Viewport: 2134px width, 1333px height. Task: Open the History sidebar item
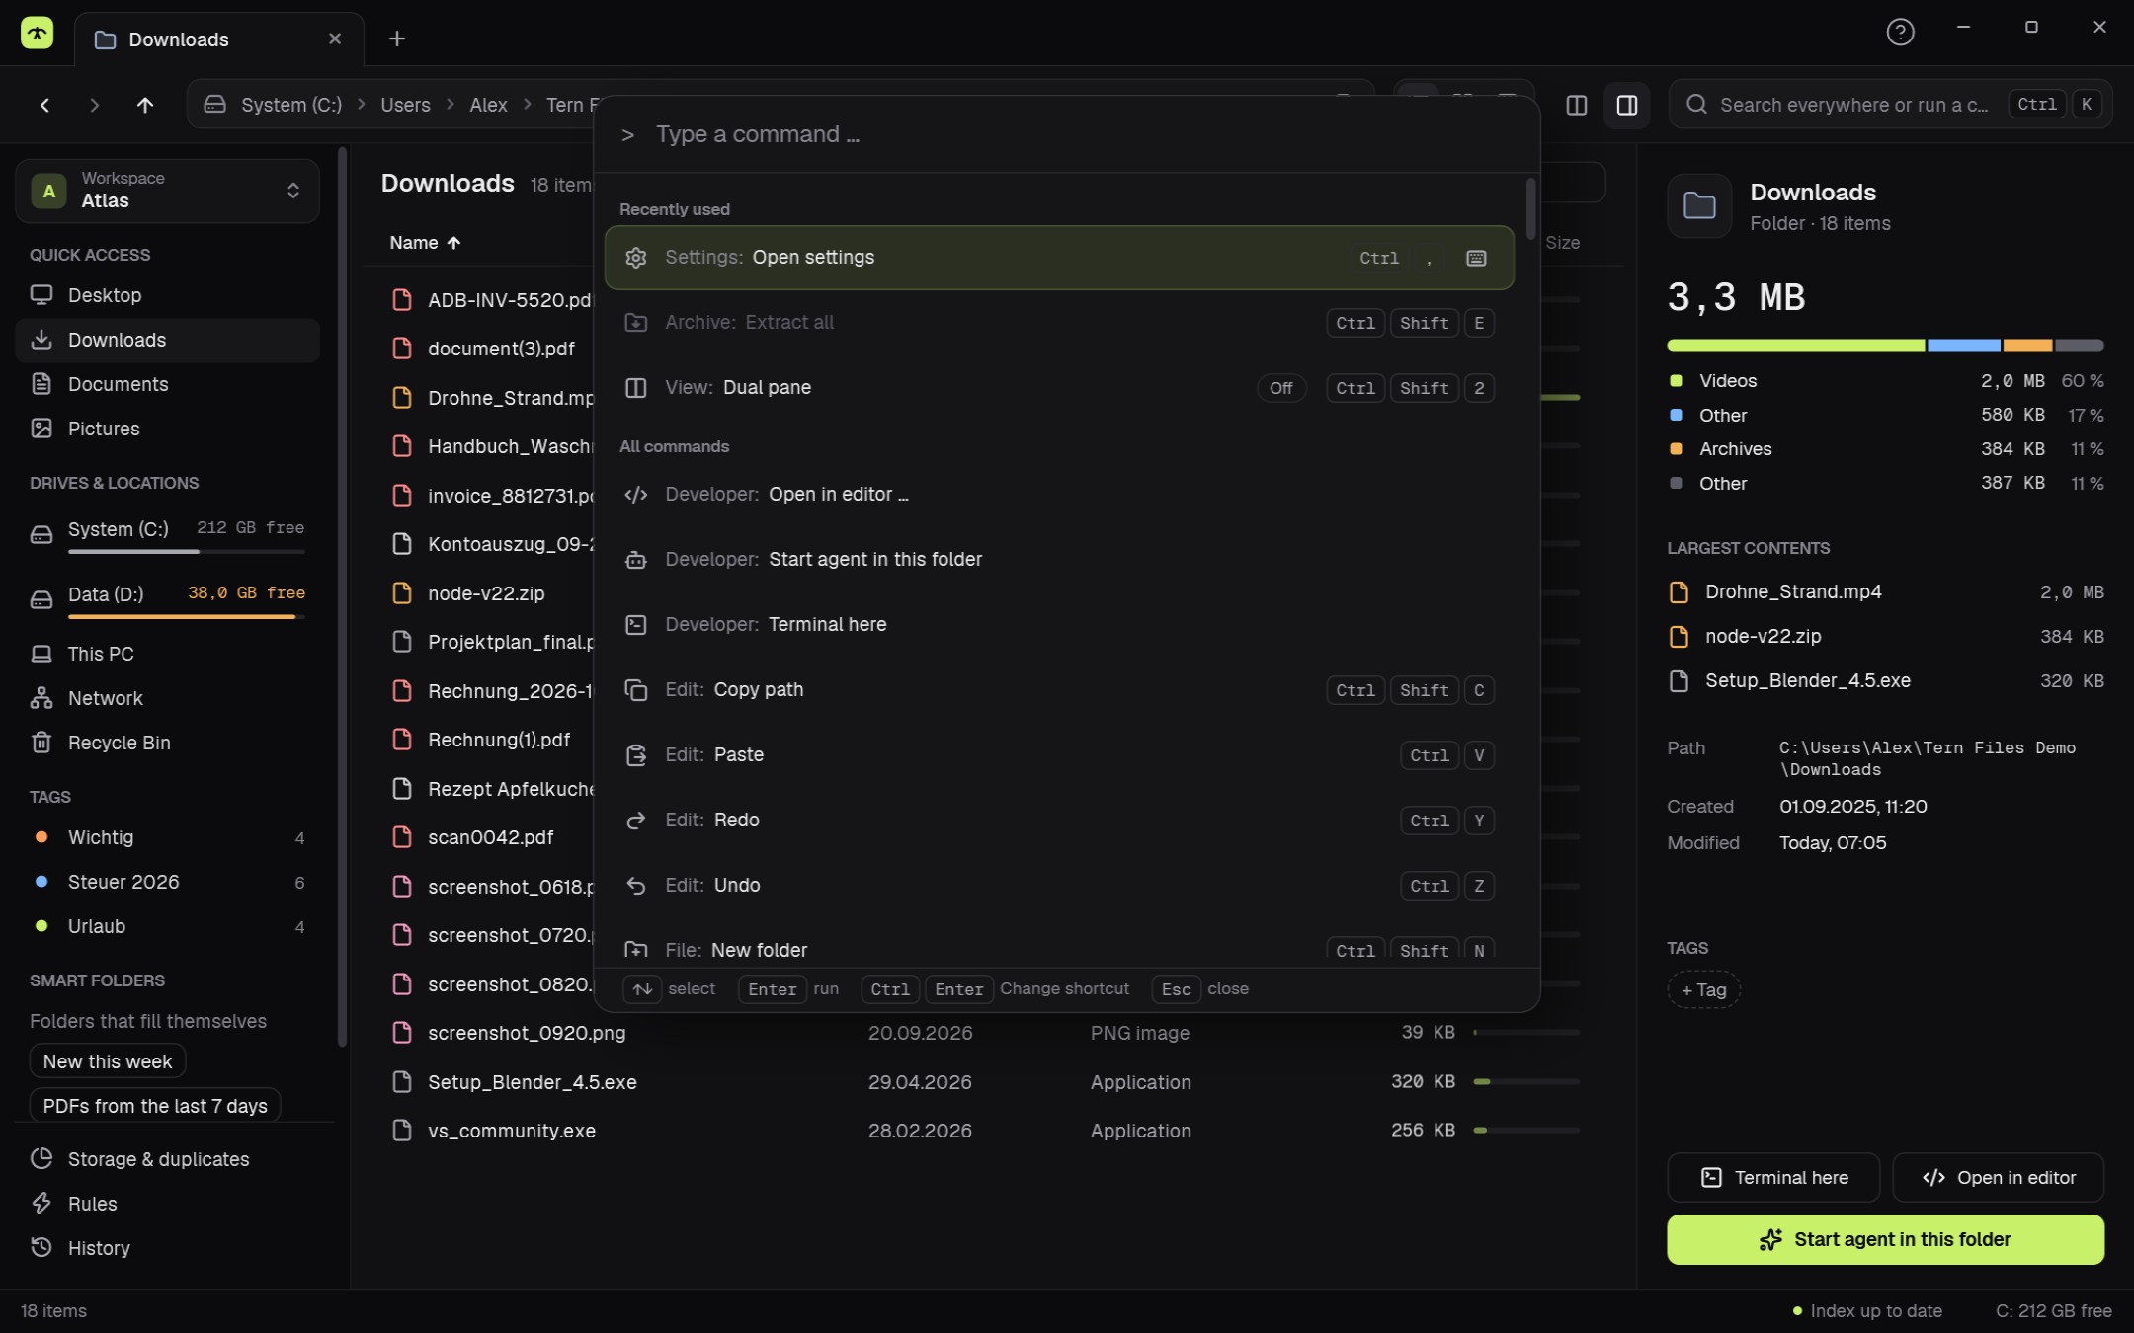[167, 1248]
